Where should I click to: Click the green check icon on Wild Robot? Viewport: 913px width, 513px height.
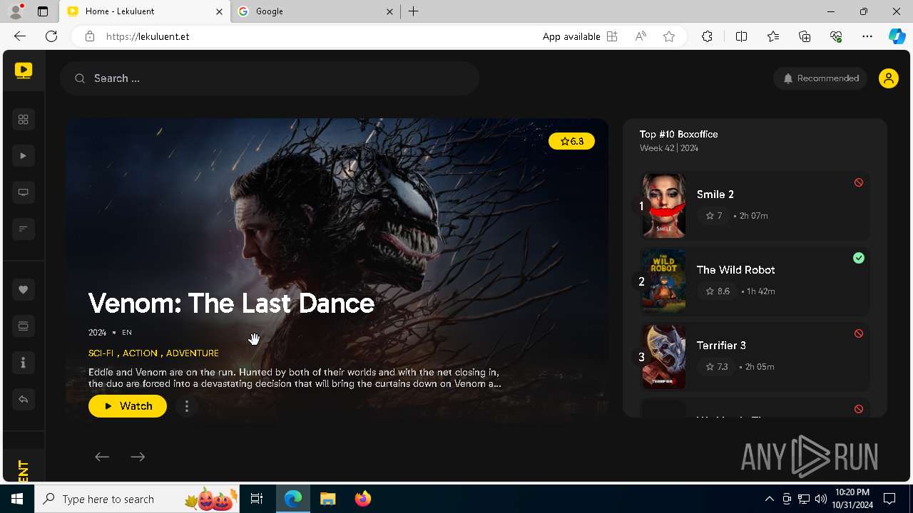pyautogui.click(x=859, y=258)
